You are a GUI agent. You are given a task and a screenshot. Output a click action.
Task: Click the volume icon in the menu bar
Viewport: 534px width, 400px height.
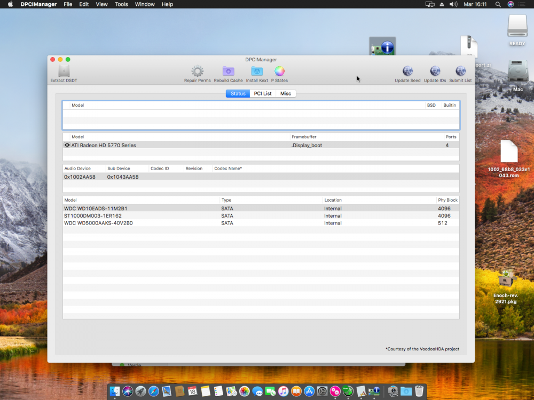point(453,4)
